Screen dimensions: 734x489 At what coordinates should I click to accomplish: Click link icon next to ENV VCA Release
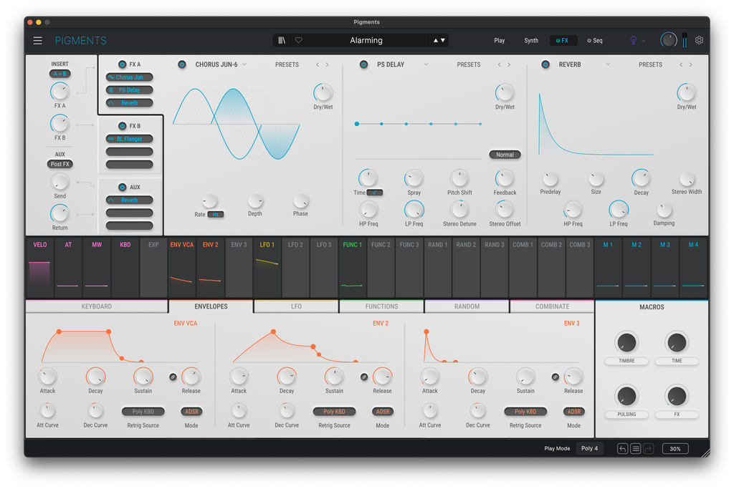click(x=173, y=377)
